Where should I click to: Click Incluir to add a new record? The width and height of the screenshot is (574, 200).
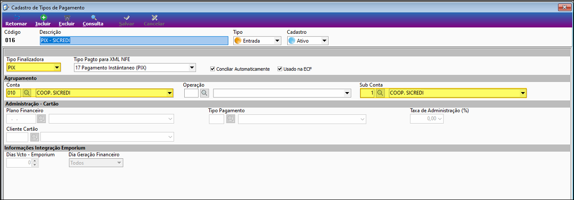tap(43, 20)
